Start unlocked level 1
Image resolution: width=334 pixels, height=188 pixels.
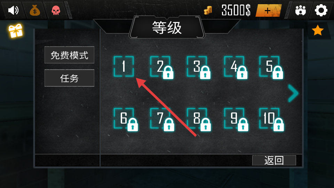124,66
